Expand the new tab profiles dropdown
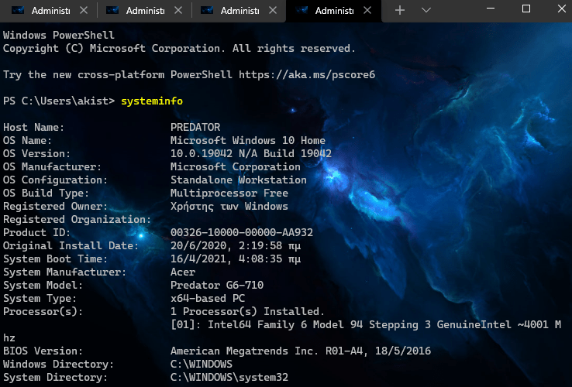 pyautogui.click(x=426, y=10)
